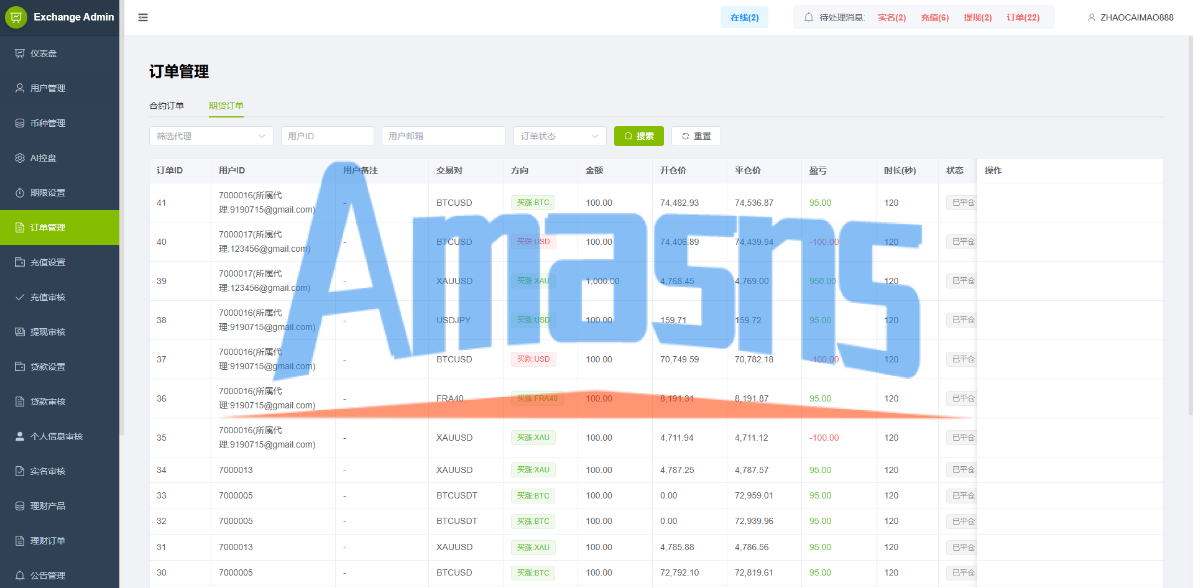Switch to the 期货订单 tab

[x=226, y=106]
